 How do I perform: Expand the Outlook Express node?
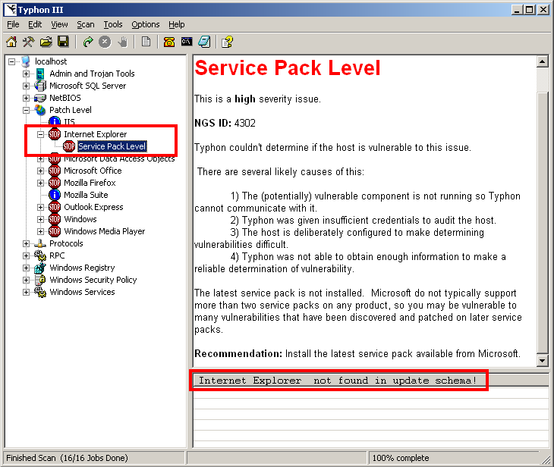point(41,207)
